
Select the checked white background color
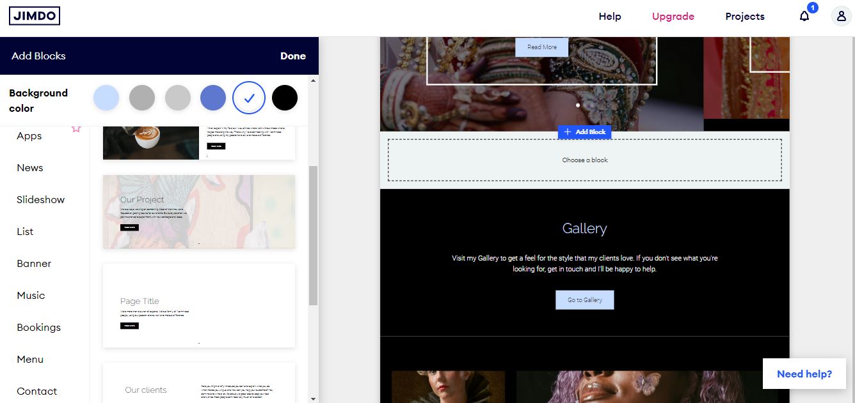(x=249, y=98)
